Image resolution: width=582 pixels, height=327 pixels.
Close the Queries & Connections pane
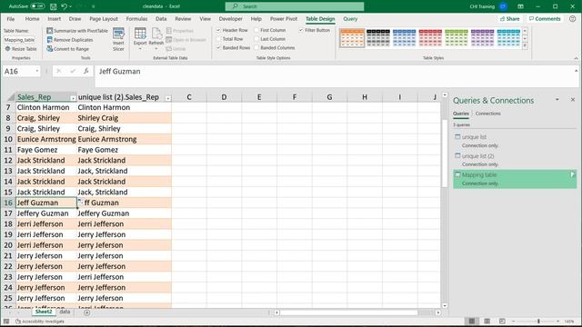[573, 99]
